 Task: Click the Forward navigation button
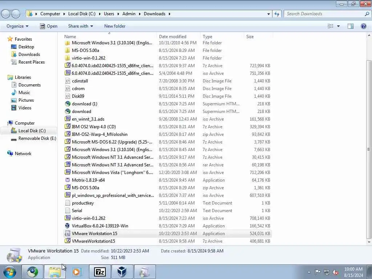point(16,14)
